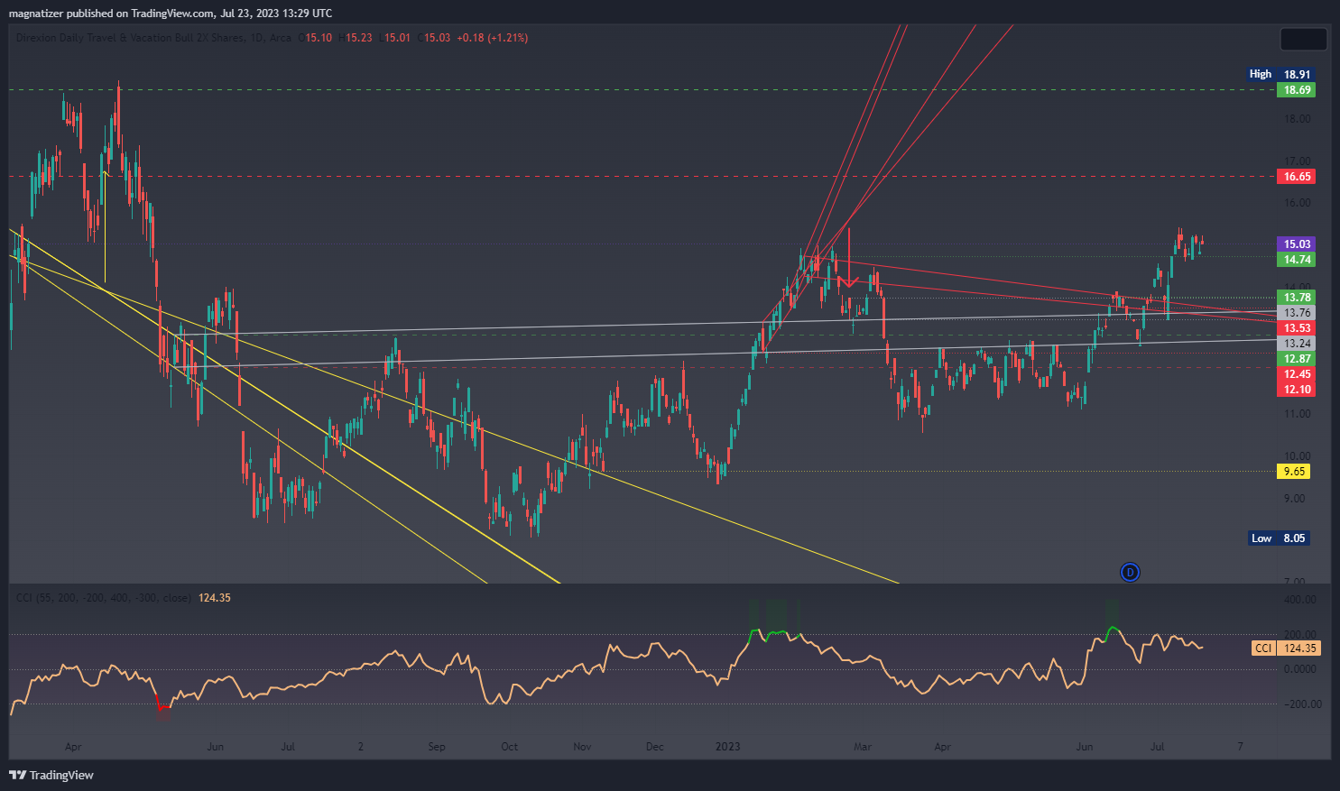Viewport: 1340px width, 791px height.
Task: Click the Sep label on time axis
Action: coord(437,747)
